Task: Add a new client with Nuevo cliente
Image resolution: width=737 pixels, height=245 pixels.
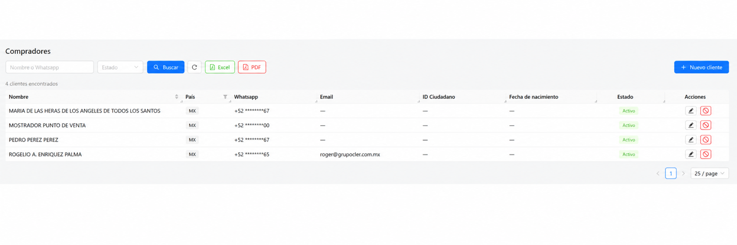Action: [x=701, y=67]
